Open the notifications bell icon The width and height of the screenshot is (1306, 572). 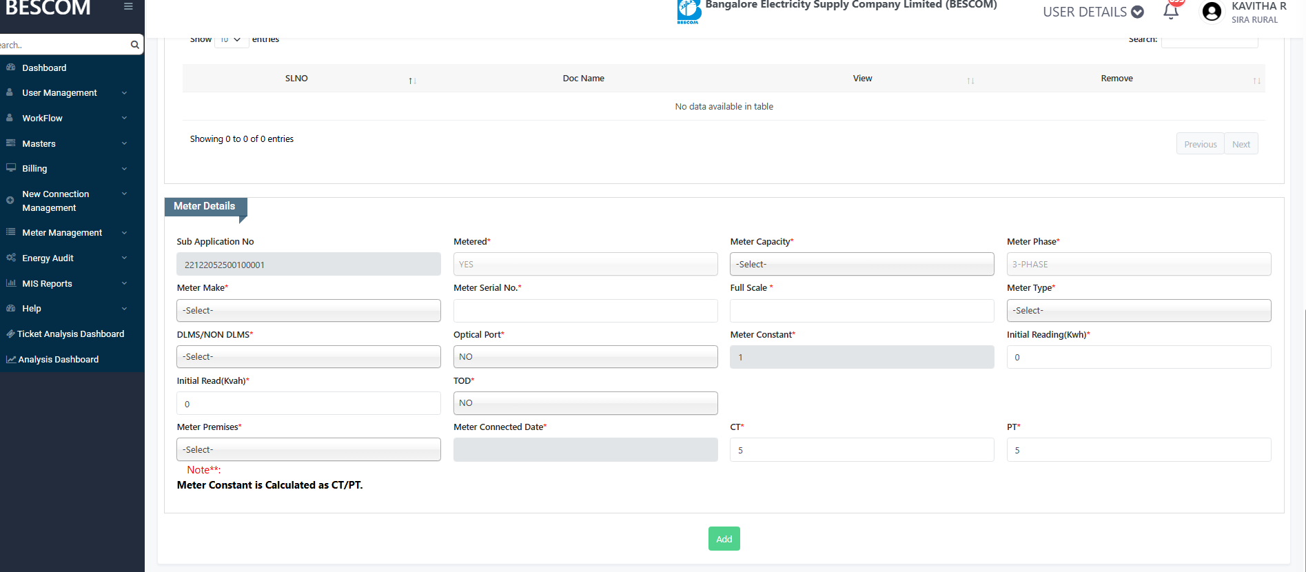(1170, 12)
